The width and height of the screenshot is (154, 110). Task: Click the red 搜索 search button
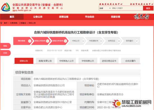pos(148,8)
